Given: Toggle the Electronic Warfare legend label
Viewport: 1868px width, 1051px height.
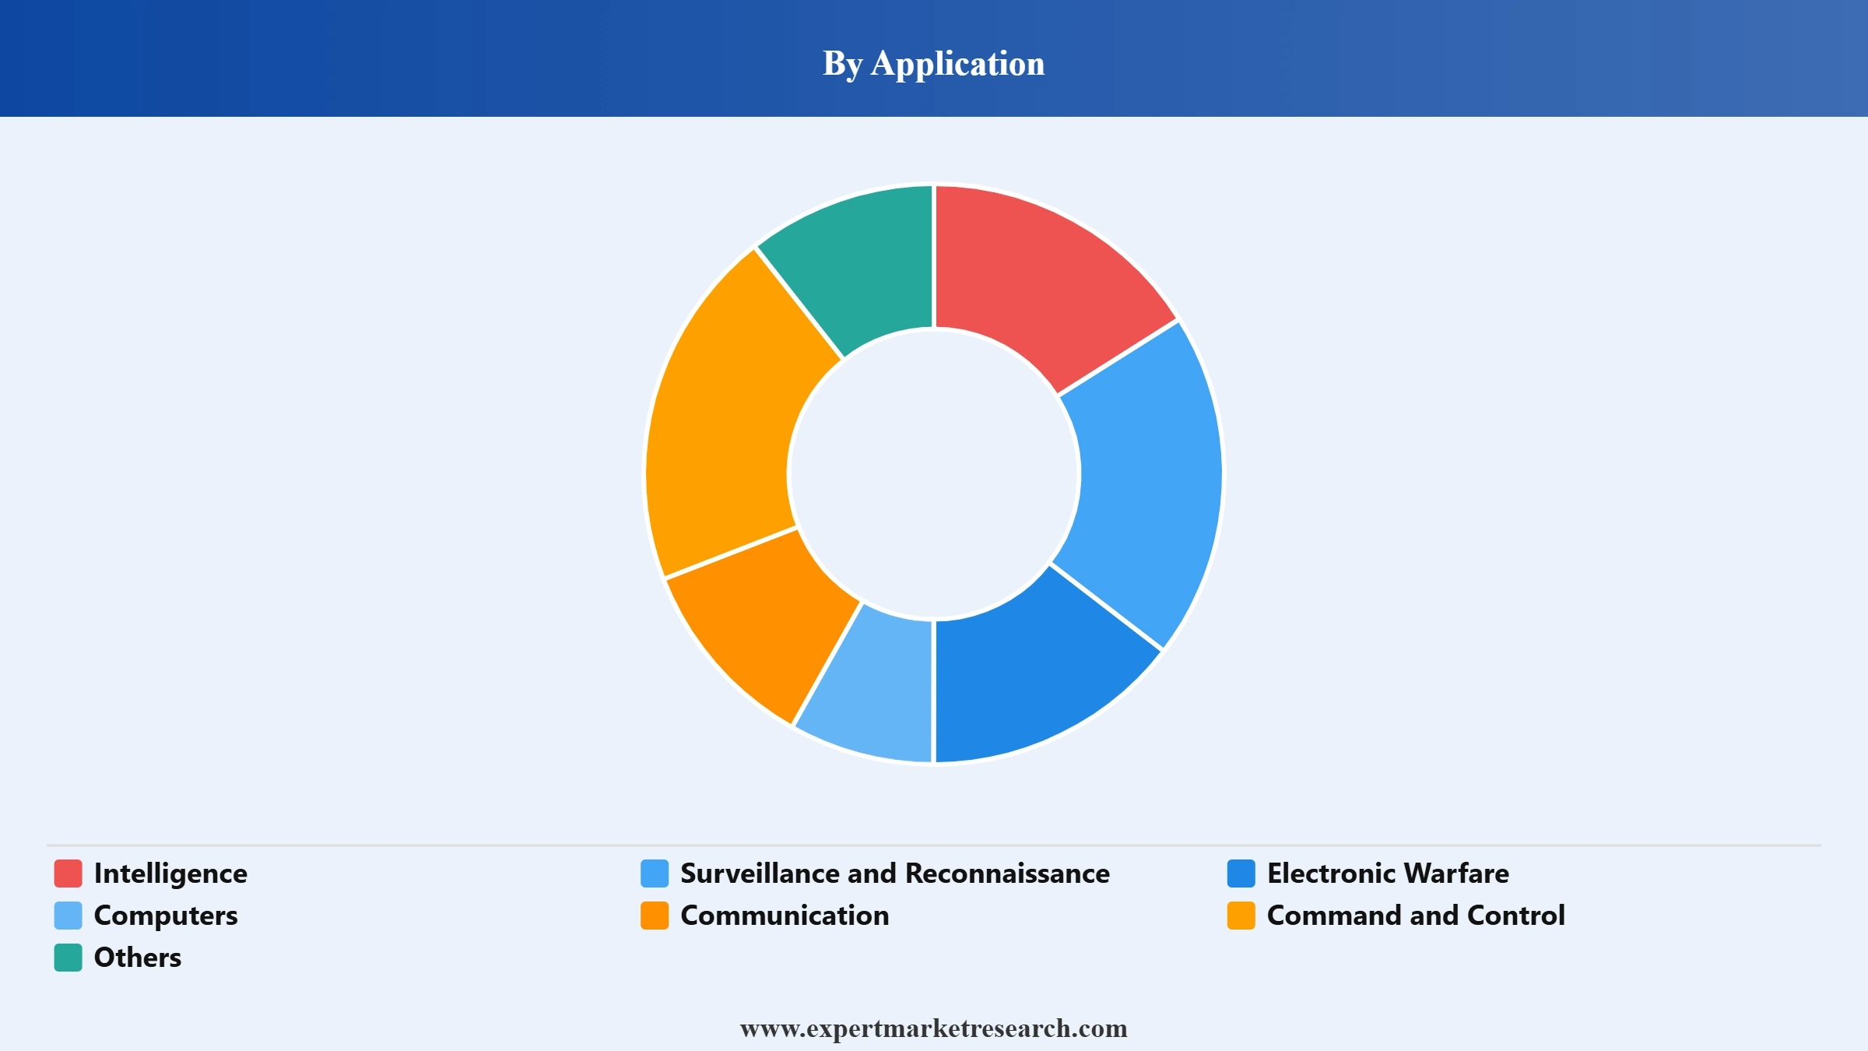Looking at the screenshot, I should (x=1388, y=873).
